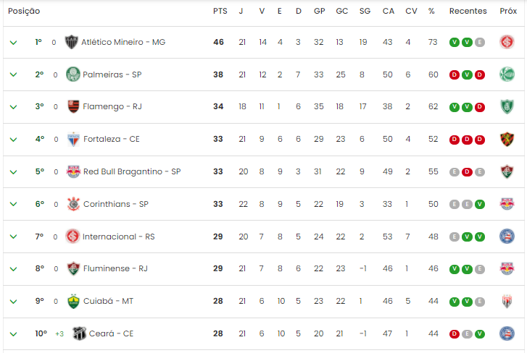Sort table by SG column header

coord(365,11)
